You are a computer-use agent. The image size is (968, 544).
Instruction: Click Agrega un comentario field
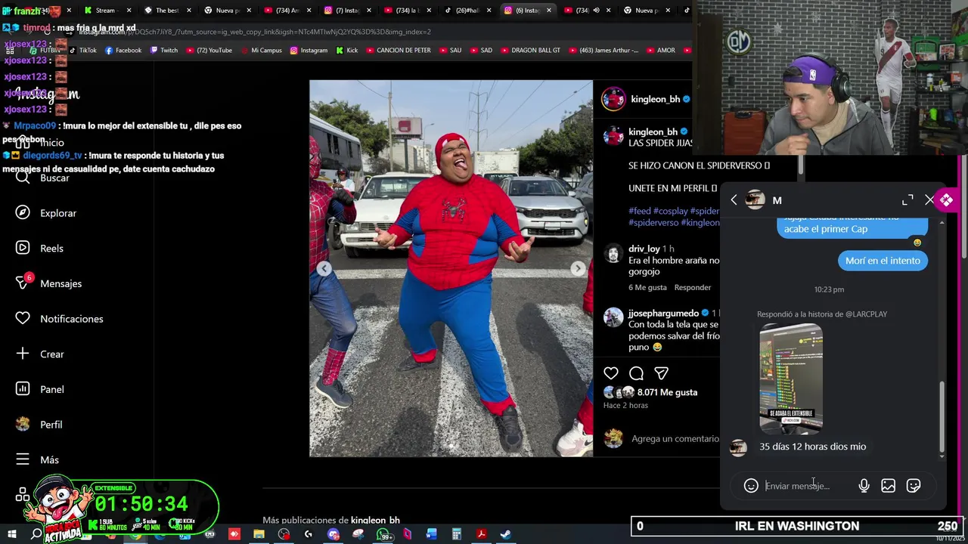[x=675, y=438]
